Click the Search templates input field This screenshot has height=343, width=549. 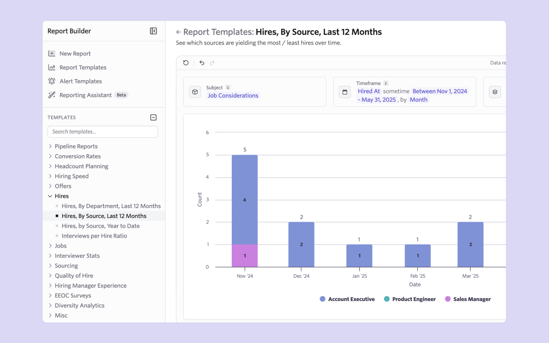click(x=103, y=132)
